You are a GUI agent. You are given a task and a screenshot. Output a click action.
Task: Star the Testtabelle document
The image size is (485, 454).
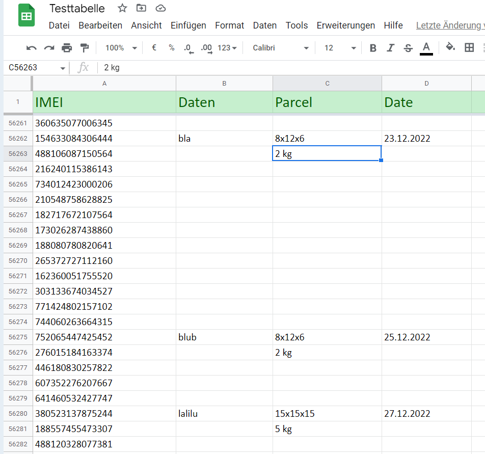(122, 8)
